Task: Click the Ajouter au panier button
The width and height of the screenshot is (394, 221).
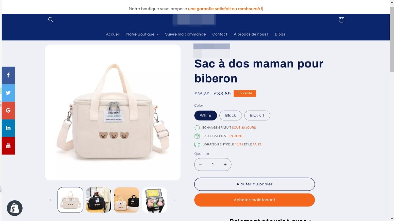Action: 254,184
